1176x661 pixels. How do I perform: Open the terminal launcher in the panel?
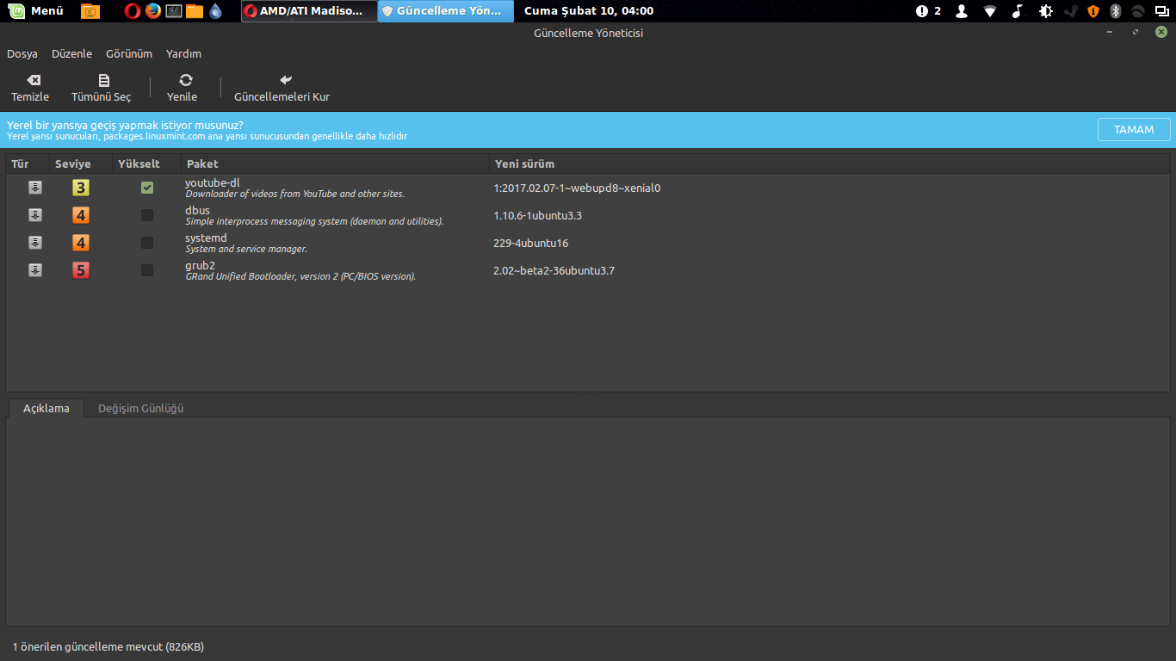(x=174, y=11)
